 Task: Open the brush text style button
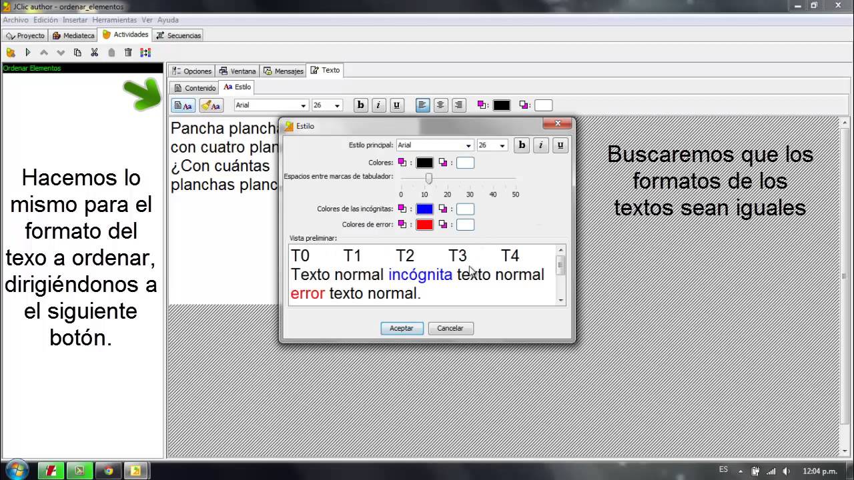pos(211,105)
